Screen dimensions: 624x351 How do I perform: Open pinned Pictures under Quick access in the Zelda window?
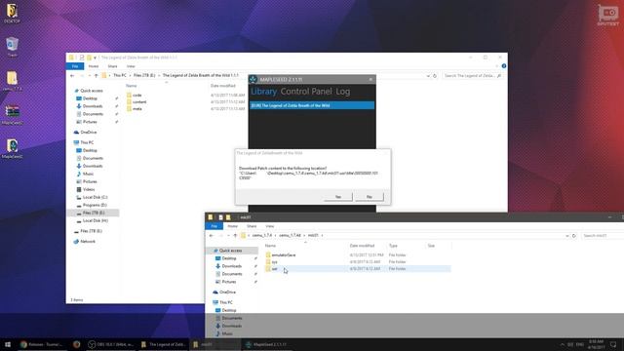point(90,122)
